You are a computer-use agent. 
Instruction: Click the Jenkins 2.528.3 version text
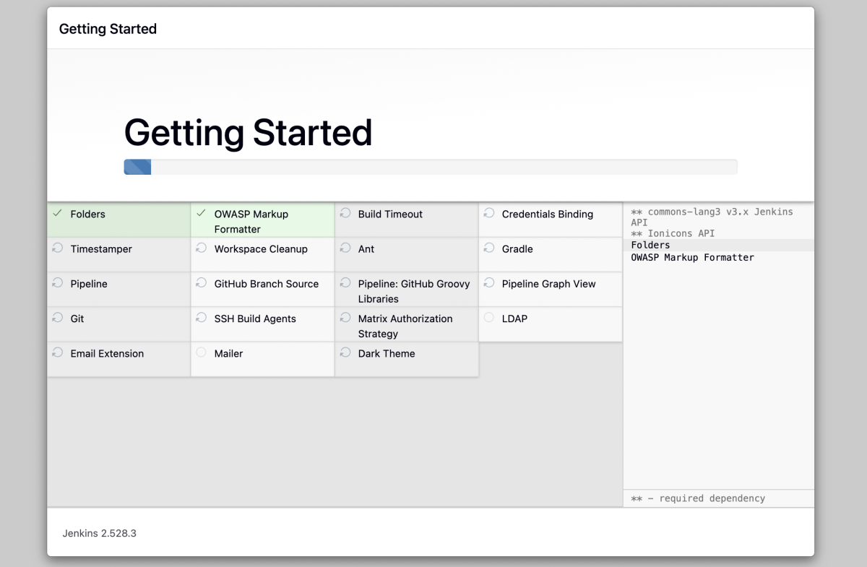pyautogui.click(x=100, y=534)
